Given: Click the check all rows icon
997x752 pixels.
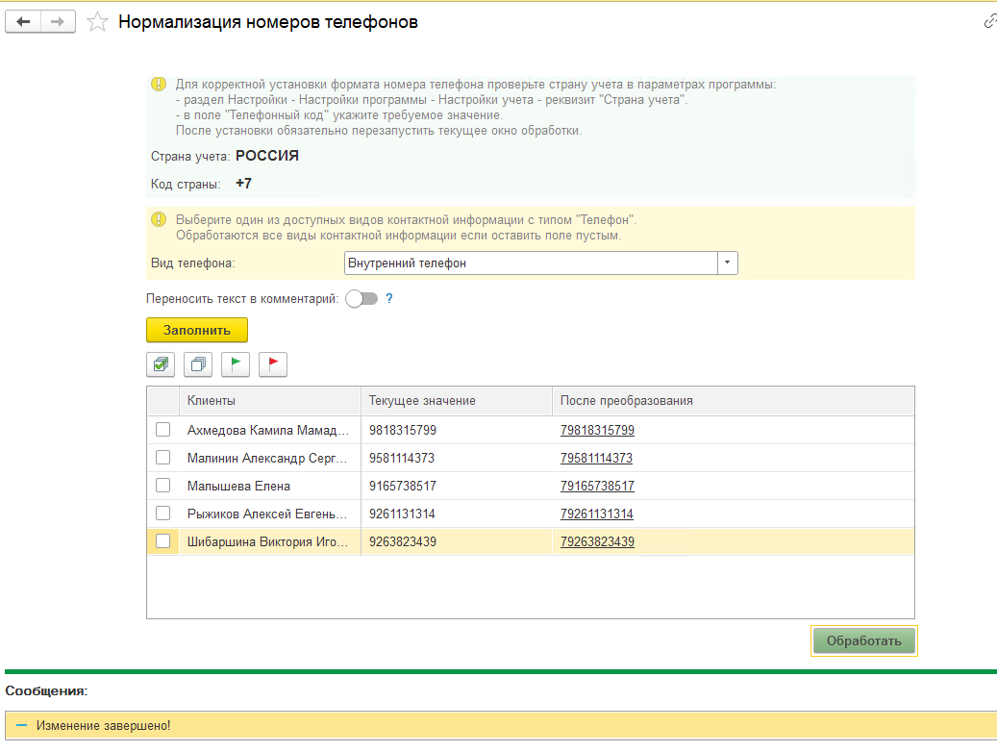Looking at the screenshot, I should point(161,364).
